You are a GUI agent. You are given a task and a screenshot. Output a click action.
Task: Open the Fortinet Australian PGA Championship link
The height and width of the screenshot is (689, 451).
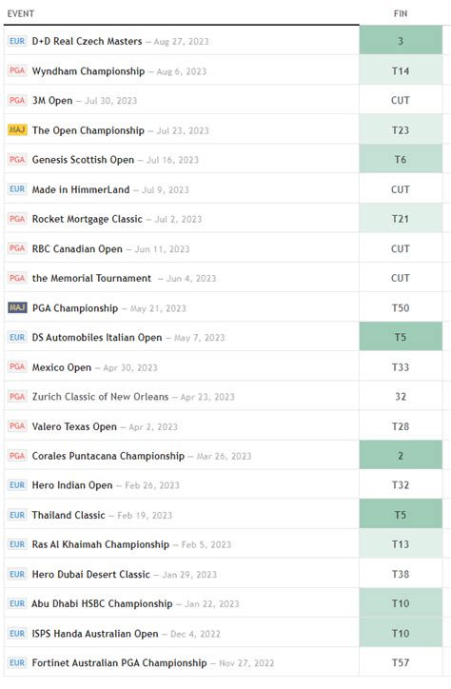click(x=120, y=663)
